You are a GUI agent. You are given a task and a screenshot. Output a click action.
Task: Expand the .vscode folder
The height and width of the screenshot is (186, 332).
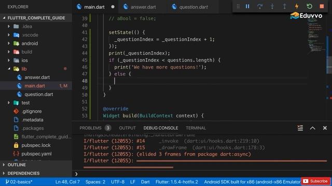tap(9, 35)
